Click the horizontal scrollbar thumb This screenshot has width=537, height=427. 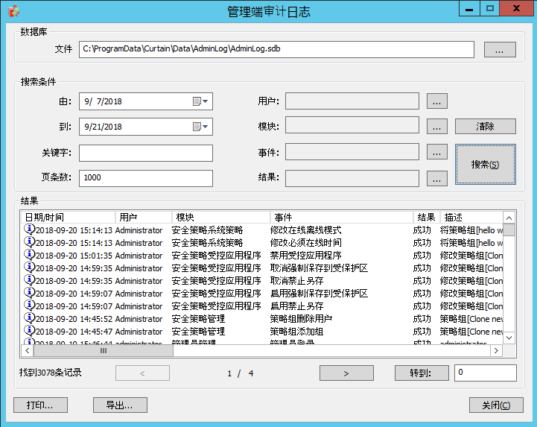point(104,350)
